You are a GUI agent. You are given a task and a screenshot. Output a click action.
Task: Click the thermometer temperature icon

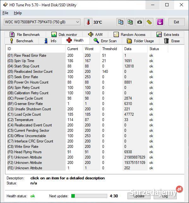[x=88, y=22]
